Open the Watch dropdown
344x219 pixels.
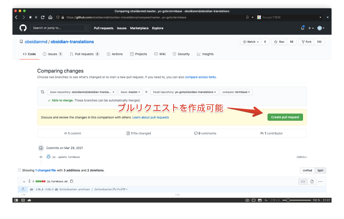[x=251, y=42]
